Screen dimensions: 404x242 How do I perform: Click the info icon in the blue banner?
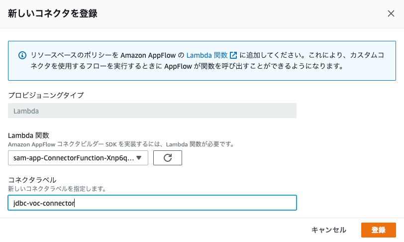pos(22,55)
